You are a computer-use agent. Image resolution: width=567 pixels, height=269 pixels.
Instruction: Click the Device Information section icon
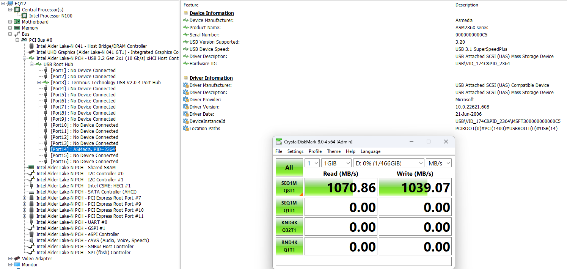click(186, 13)
